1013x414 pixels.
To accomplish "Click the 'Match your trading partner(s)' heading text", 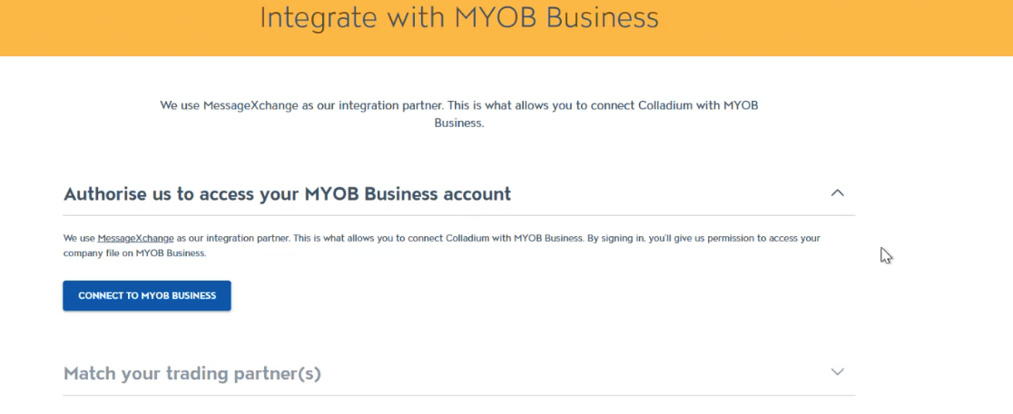I will (192, 373).
